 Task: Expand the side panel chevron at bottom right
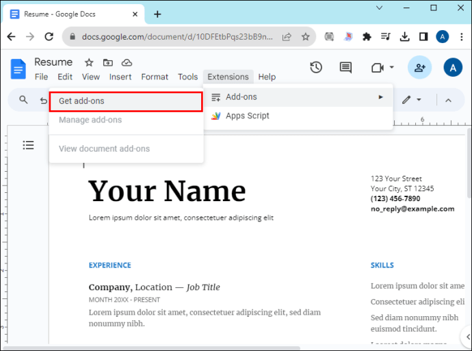467,337
